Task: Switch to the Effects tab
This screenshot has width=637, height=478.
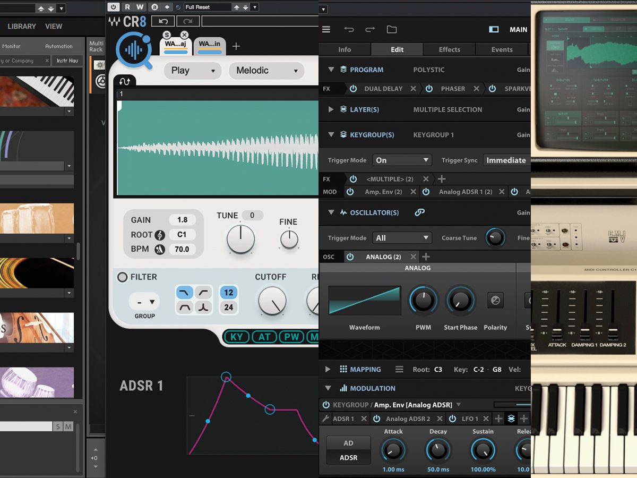Action: pos(449,49)
